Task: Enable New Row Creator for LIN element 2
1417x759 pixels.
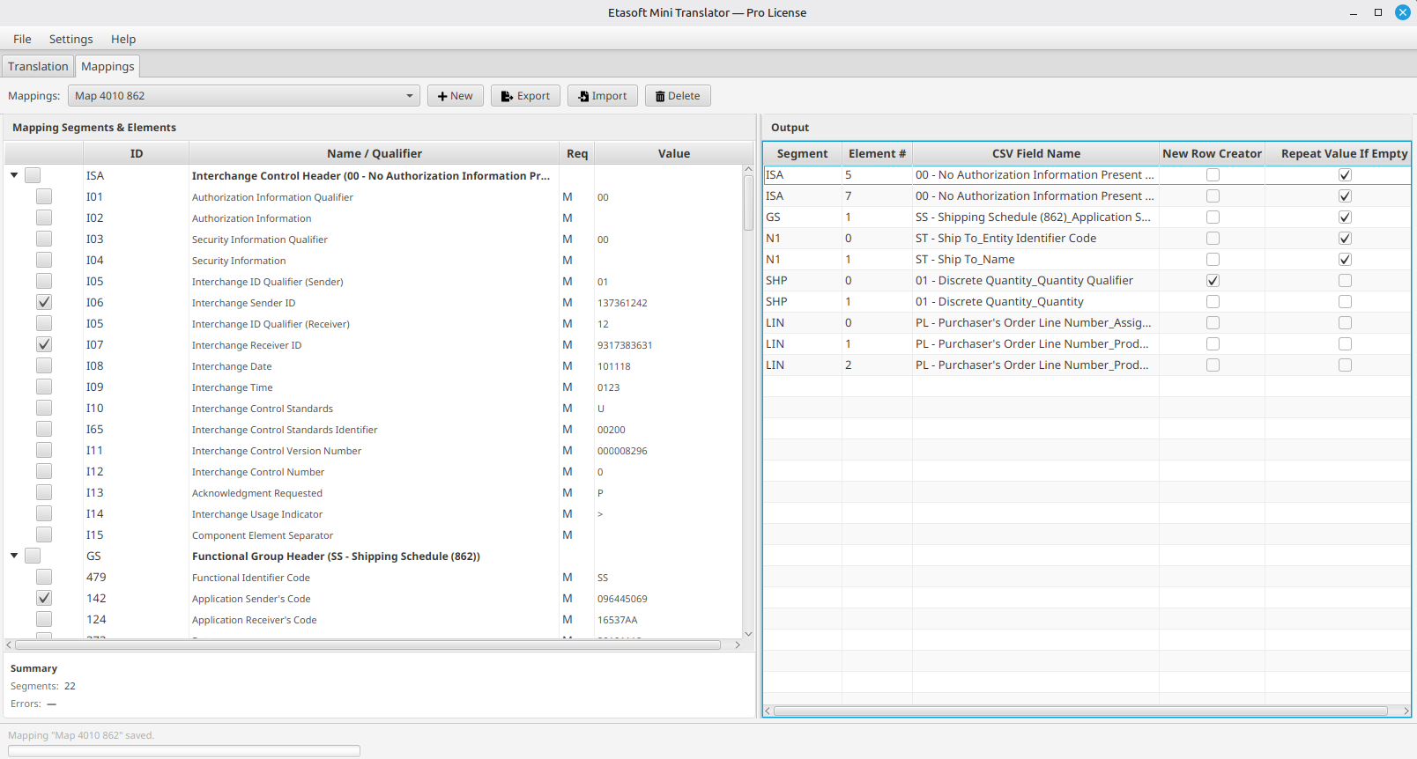Action: (x=1213, y=365)
